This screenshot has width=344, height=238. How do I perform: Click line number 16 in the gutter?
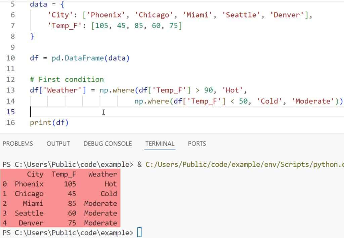pos(11,122)
